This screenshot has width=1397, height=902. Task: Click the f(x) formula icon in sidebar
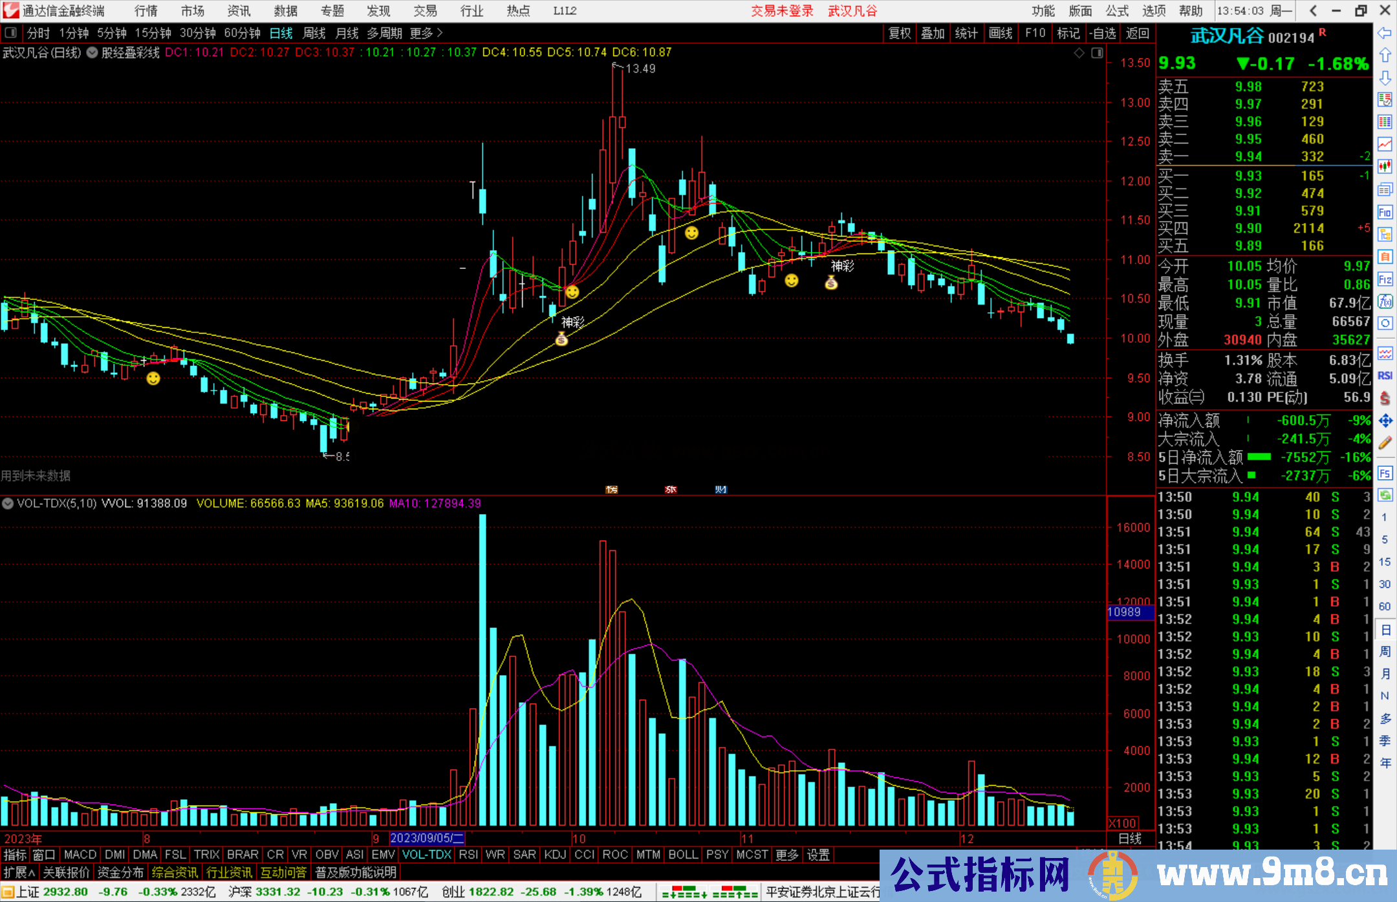tap(1385, 301)
